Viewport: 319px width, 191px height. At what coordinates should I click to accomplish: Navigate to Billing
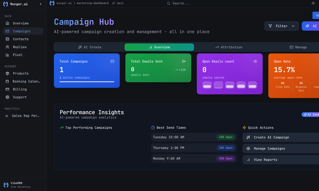pos(20,89)
